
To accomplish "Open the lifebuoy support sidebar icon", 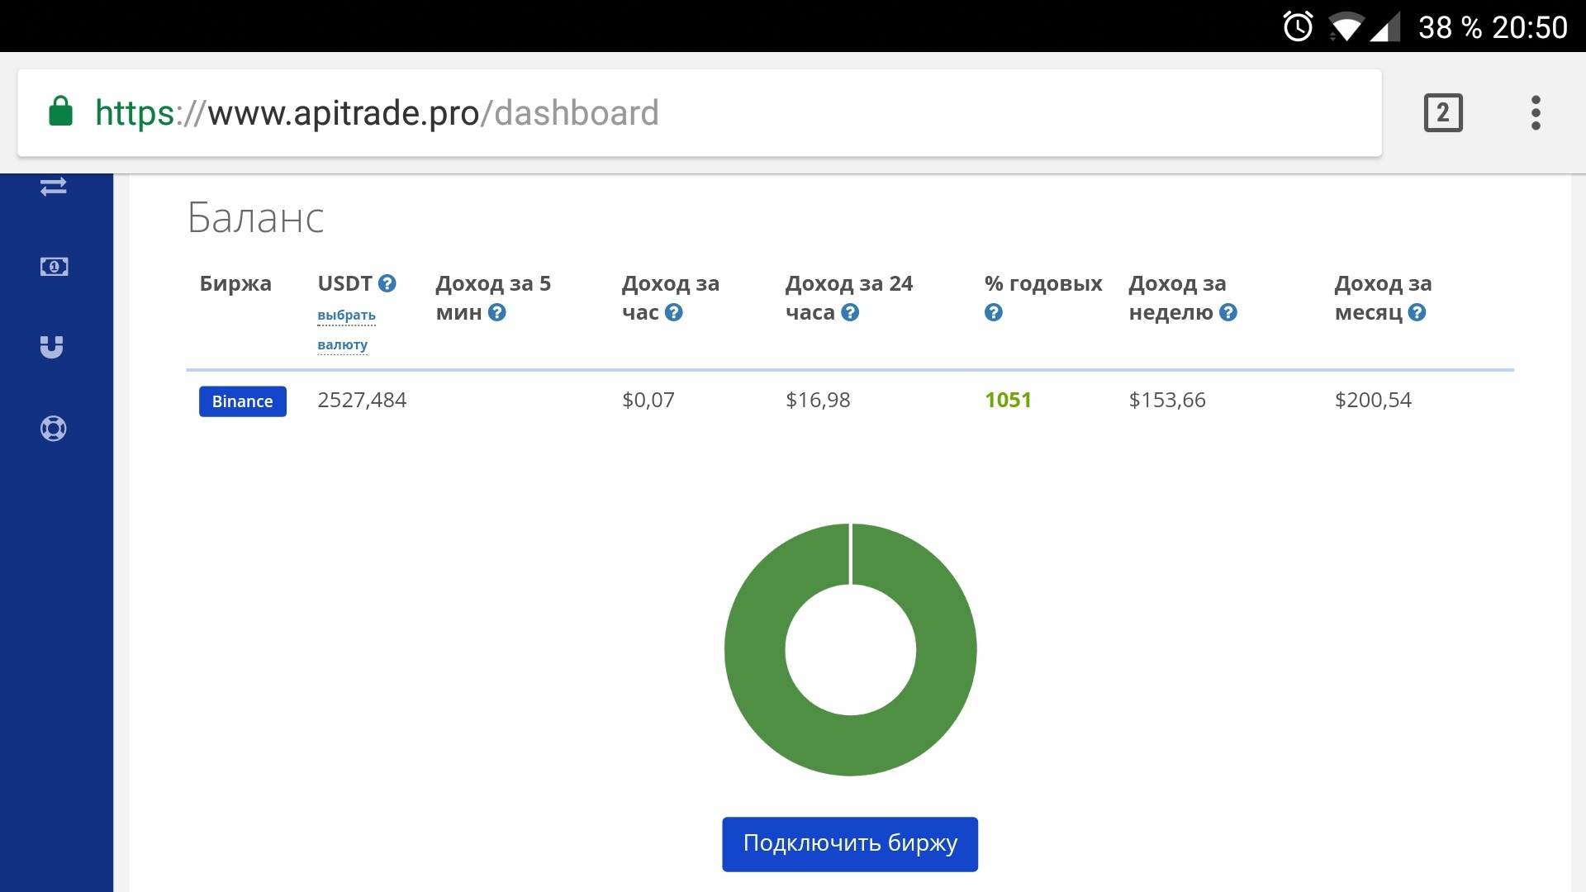I will [x=54, y=429].
